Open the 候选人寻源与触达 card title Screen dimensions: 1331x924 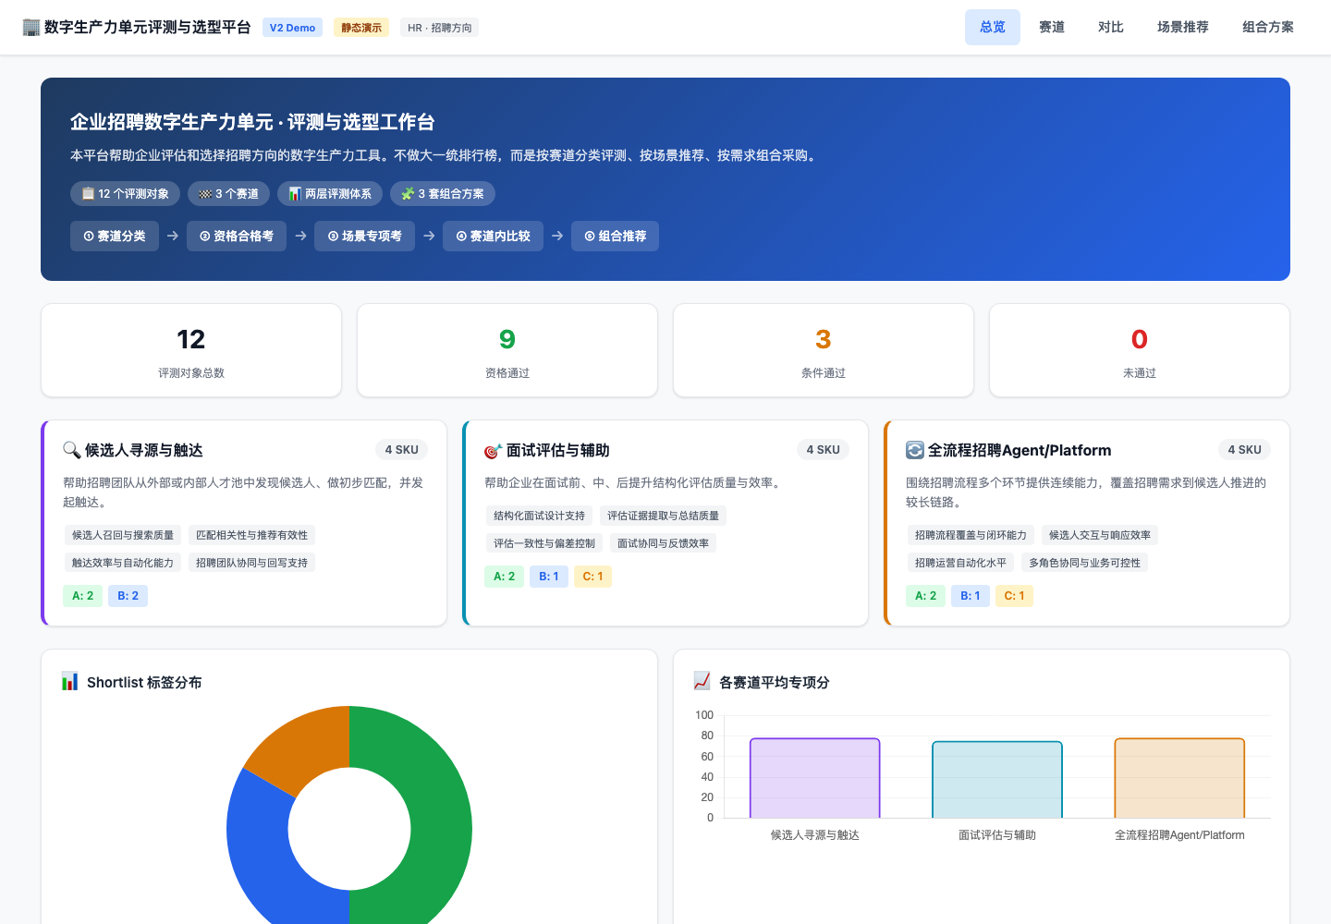[x=143, y=450]
